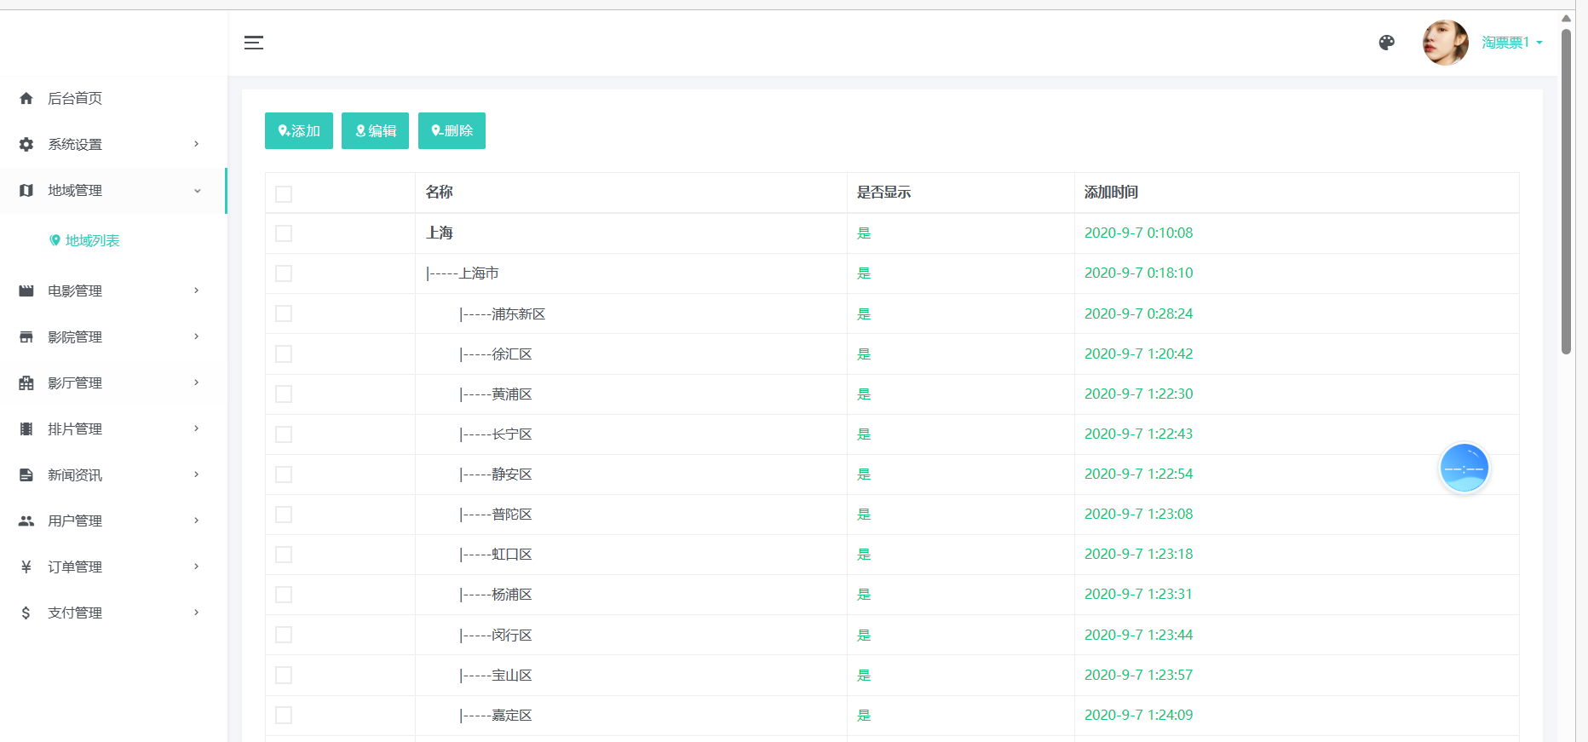Viewport: 1588px width, 742px height.
Task: Click the yen icon beside 订单管理
Action: click(x=26, y=567)
